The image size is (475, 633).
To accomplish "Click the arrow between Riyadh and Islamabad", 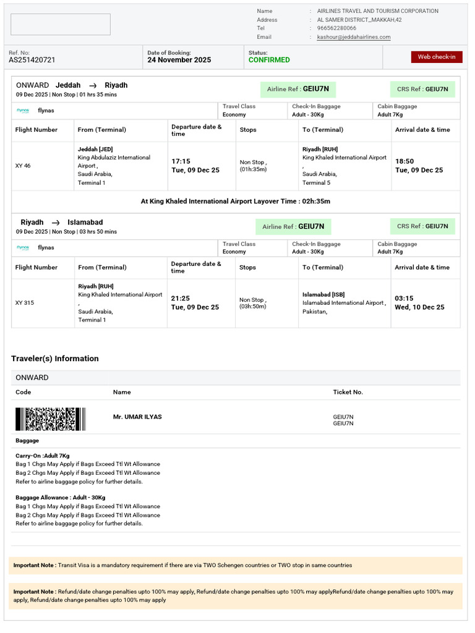I will (x=56, y=223).
